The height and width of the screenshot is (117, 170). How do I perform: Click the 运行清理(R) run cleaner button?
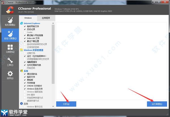tap(157, 104)
